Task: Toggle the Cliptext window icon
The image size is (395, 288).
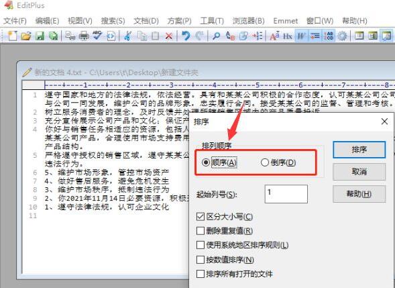Action: click(x=373, y=36)
